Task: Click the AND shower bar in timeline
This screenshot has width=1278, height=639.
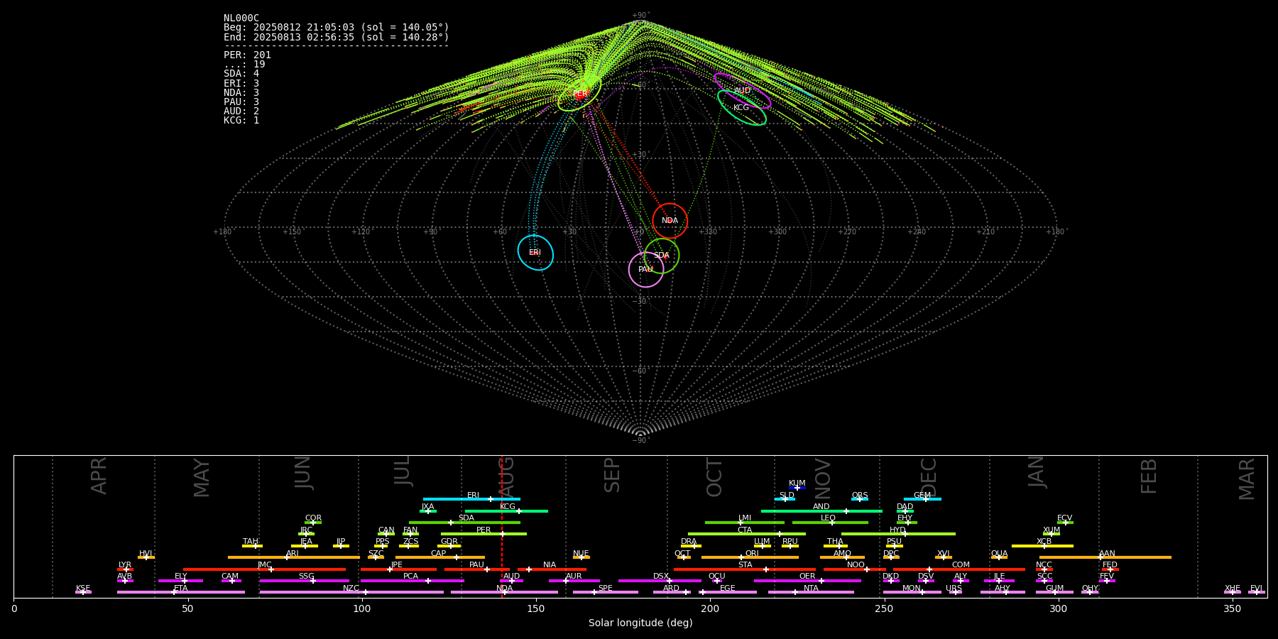Action: (821, 510)
